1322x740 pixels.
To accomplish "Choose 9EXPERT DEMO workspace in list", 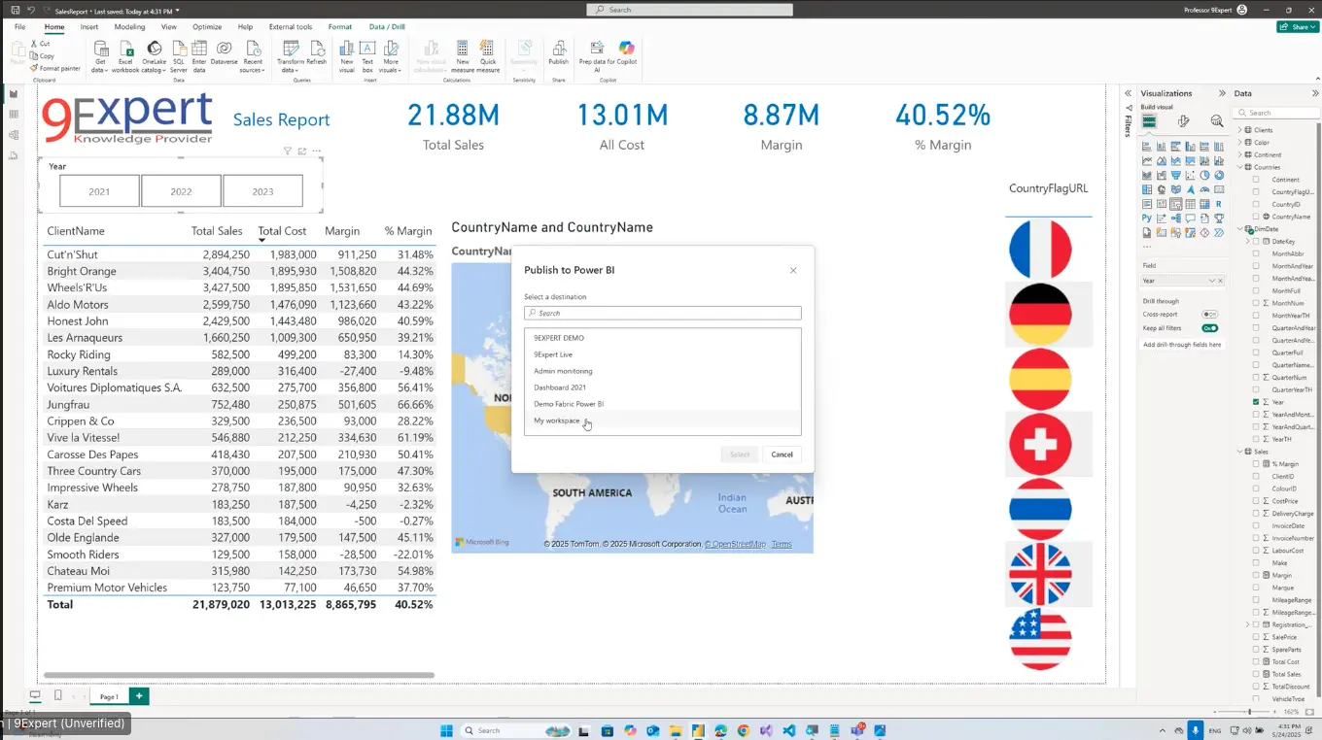I will pos(663,338).
